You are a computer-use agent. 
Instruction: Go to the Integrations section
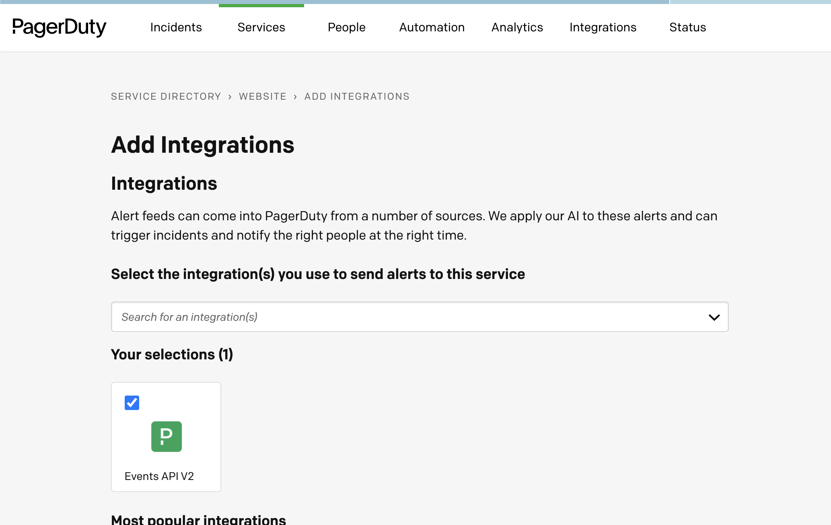603,27
